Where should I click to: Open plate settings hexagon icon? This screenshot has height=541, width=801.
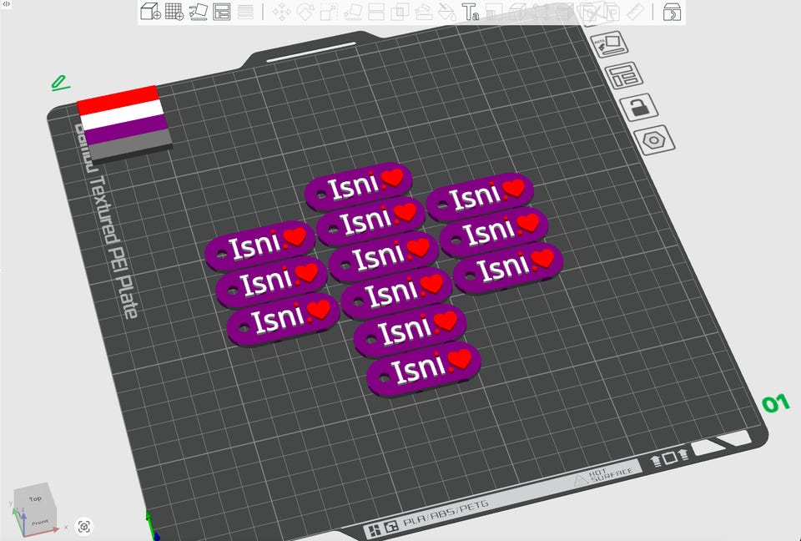(x=654, y=139)
